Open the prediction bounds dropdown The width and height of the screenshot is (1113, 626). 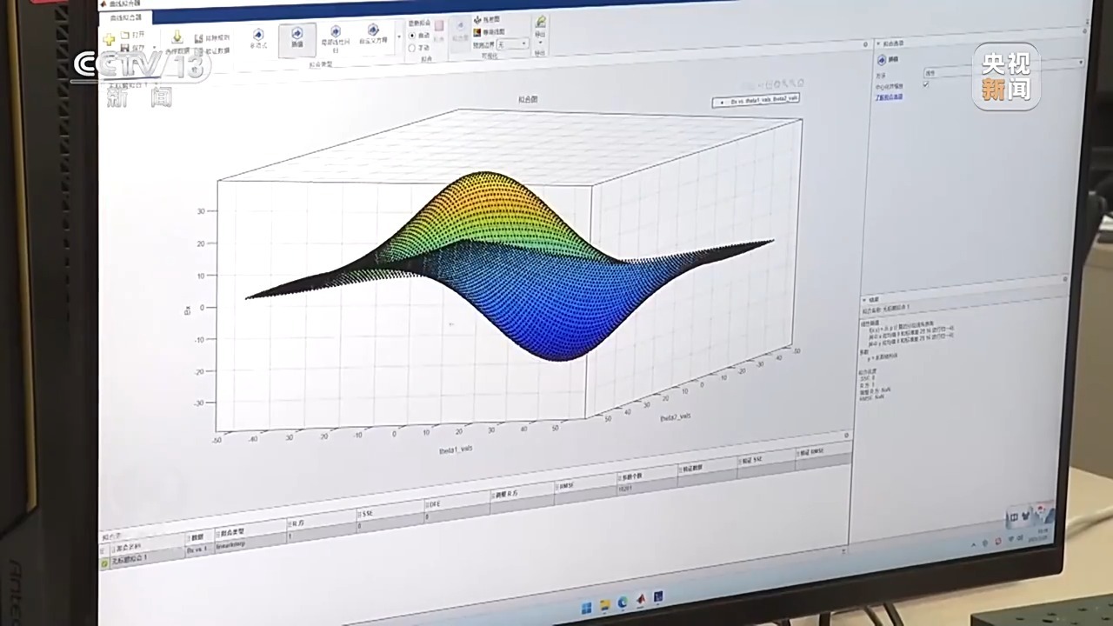click(512, 43)
